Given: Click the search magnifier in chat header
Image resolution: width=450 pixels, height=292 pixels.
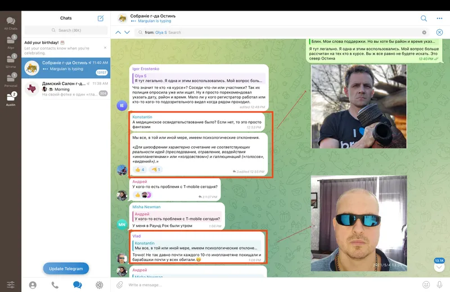Looking at the screenshot, I should pos(424,19).
